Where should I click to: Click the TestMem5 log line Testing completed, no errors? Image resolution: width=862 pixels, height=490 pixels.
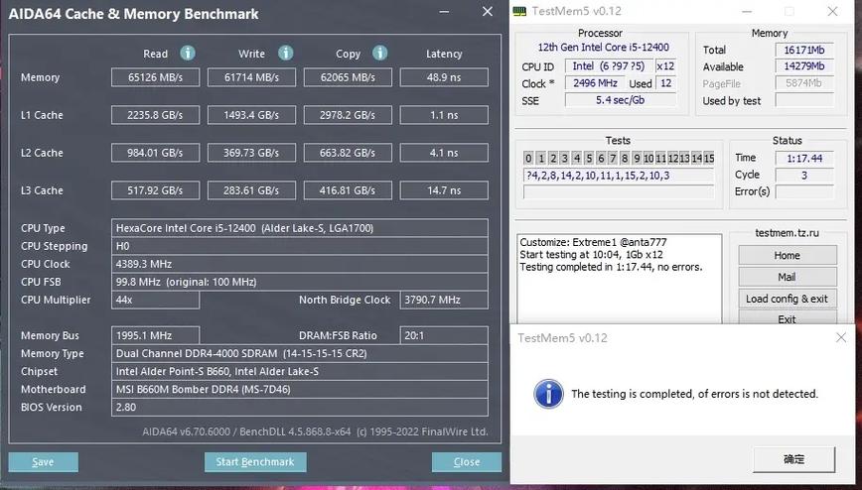611,268
